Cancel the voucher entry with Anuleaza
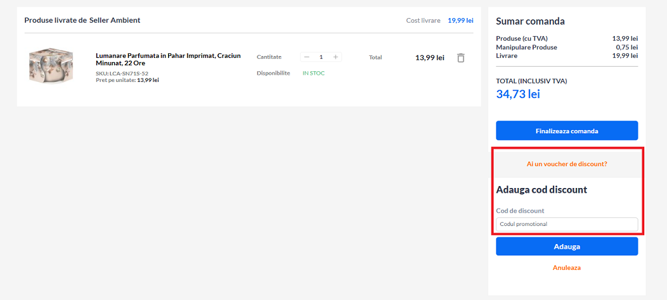Image resolution: width=667 pixels, height=300 pixels. point(566,267)
